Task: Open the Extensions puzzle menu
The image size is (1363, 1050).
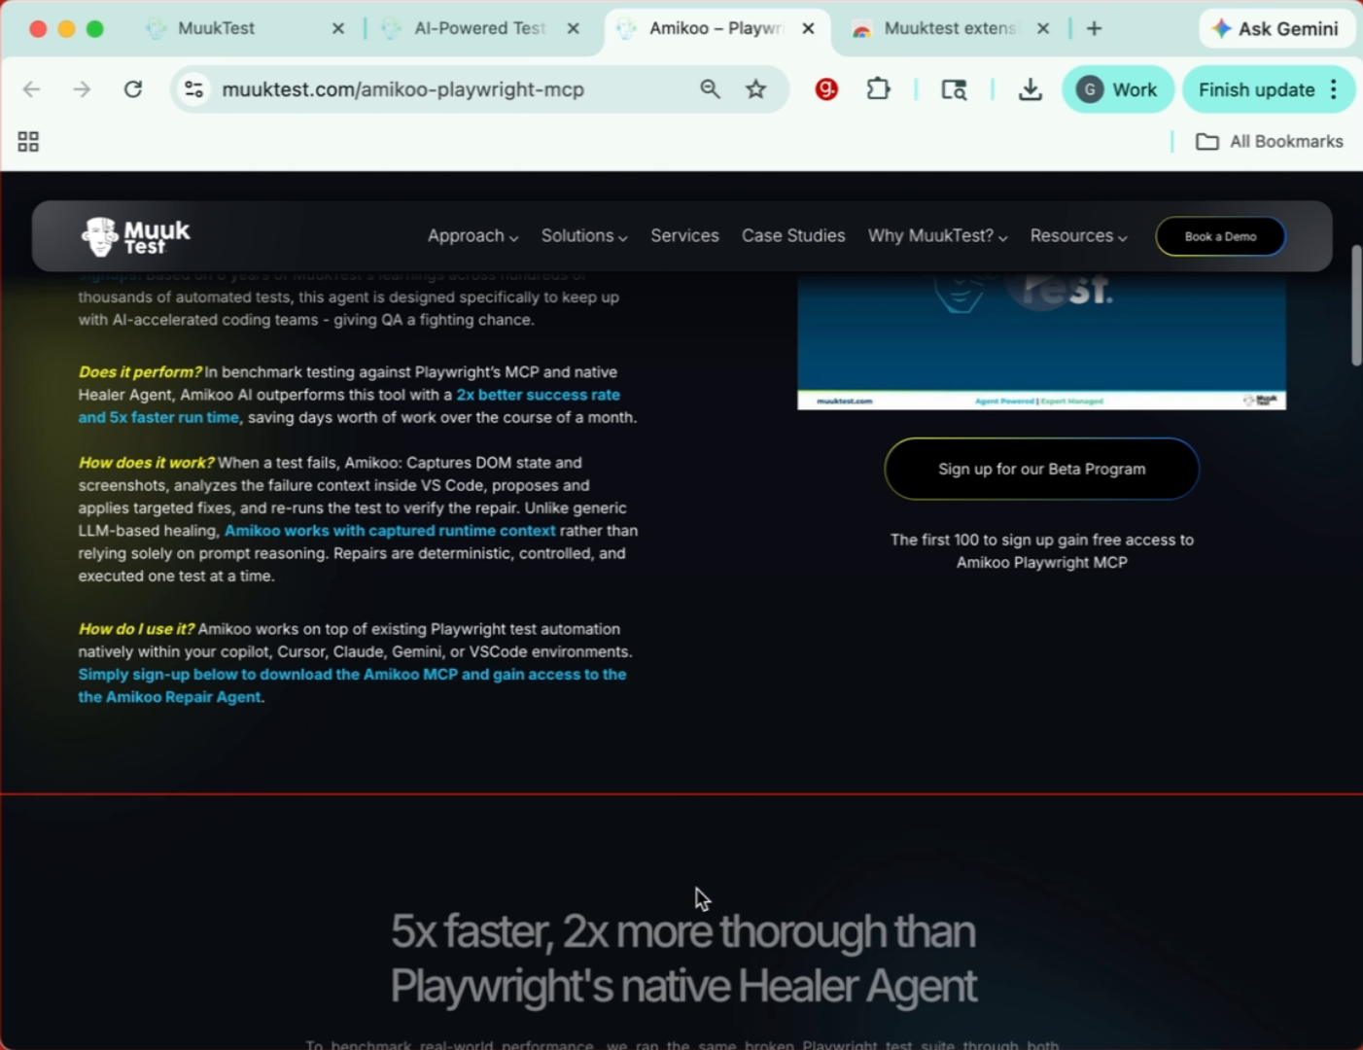Action: (x=878, y=89)
